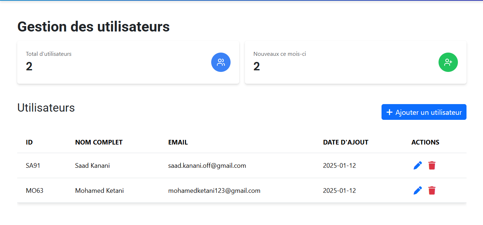Click the blue users group icon

(x=221, y=62)
